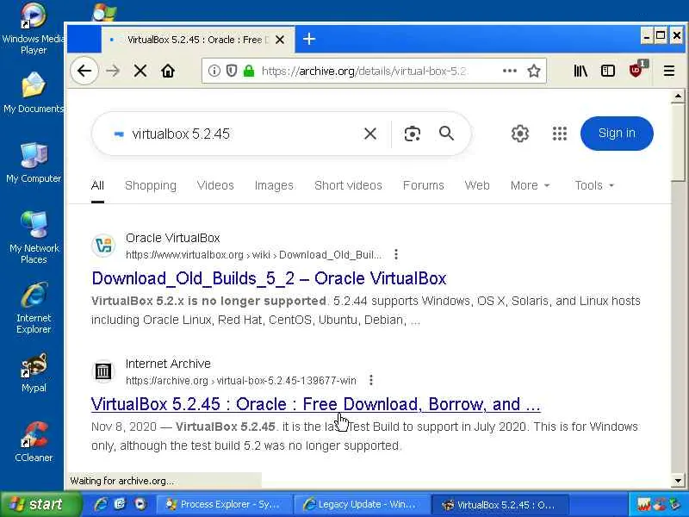Screen dimensions: 689x517
Task: Click the Oracle VirtualBox site favicon
Action: click(103, 246)
